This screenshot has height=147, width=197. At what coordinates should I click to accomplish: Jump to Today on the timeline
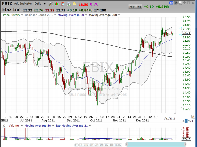118,145
